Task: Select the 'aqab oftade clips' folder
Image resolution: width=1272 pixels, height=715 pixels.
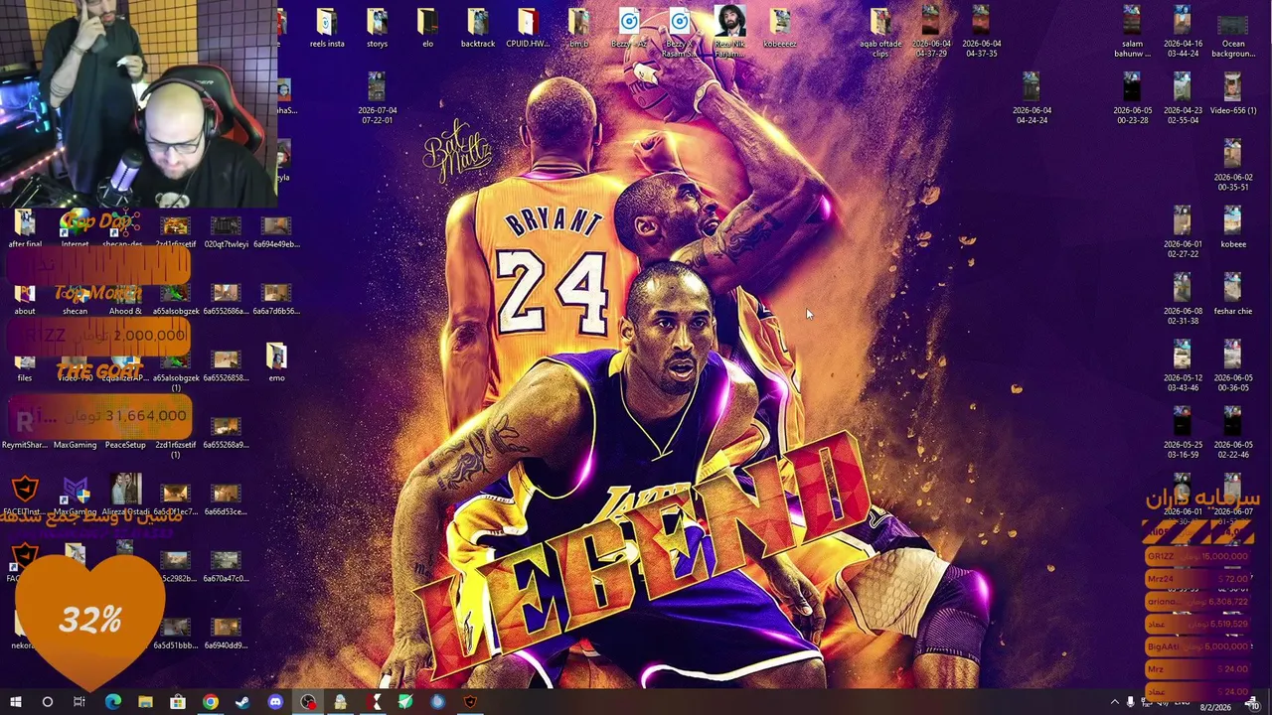Action: tap(880, 33)
